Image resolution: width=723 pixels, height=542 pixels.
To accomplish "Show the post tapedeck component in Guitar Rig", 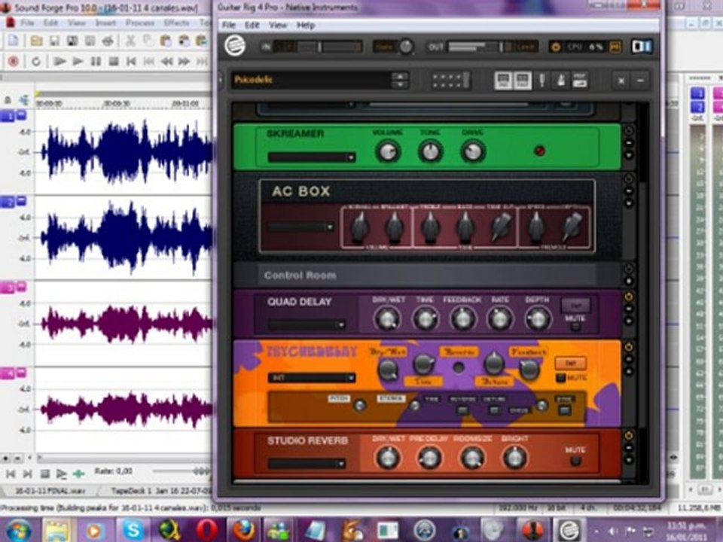I will (522, 81).
